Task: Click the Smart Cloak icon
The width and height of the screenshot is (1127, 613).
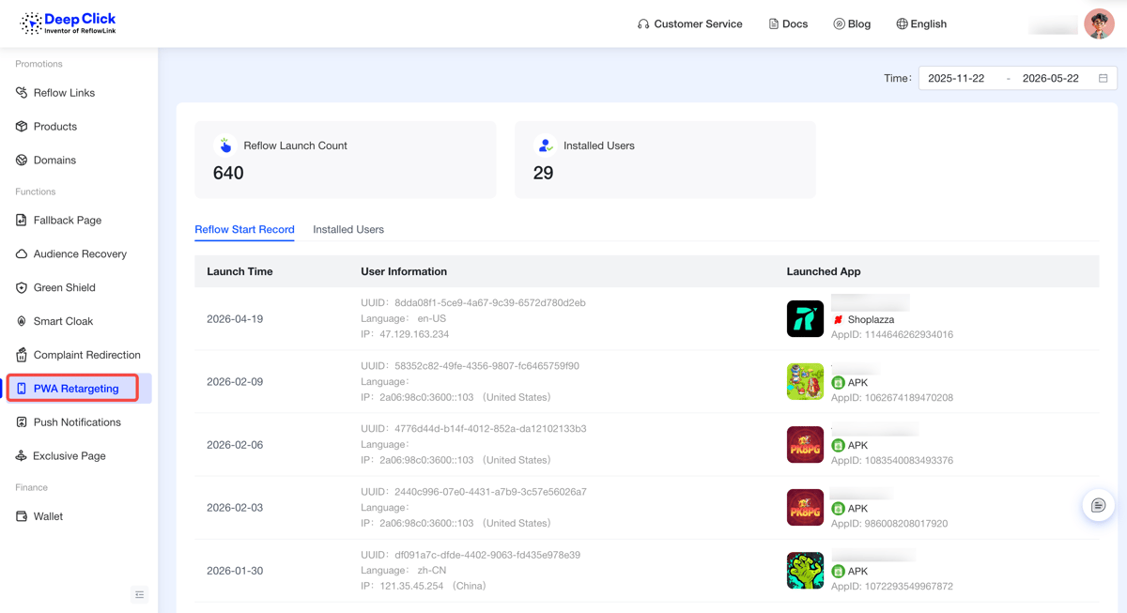Action: click(22, 321)
